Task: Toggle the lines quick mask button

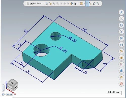Action: pyautogui.click(x=121, y=19)
